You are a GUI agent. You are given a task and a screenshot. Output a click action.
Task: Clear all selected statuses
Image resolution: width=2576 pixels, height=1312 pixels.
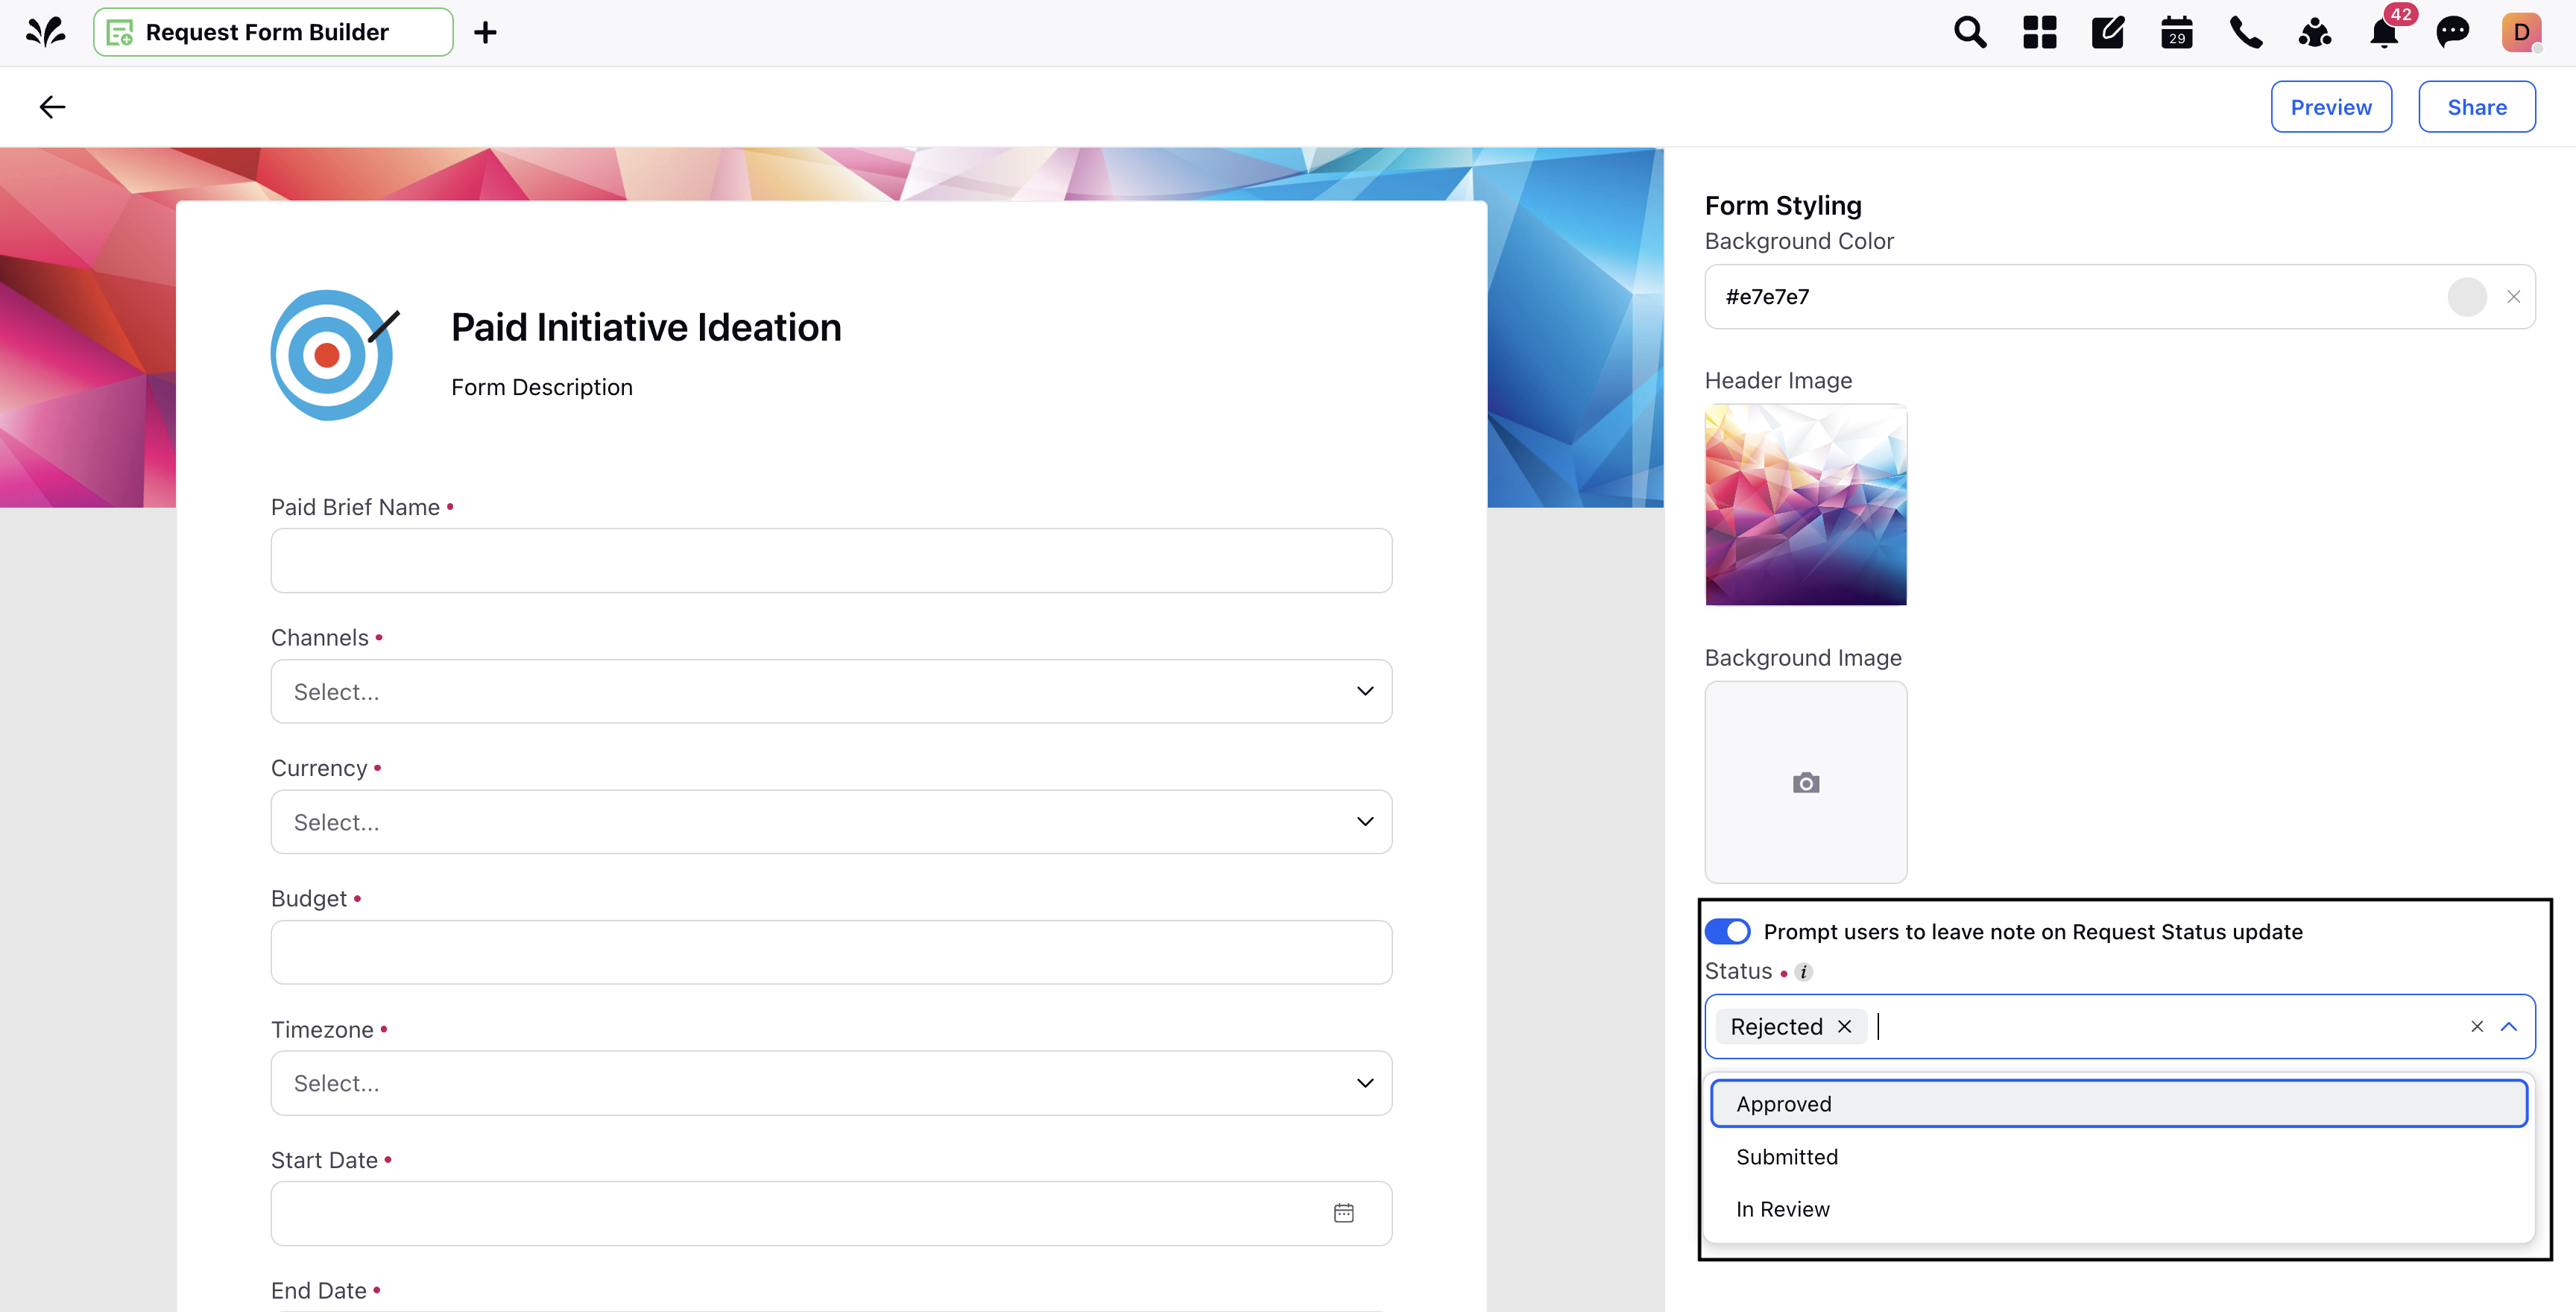click(x=2477, y=1027)
